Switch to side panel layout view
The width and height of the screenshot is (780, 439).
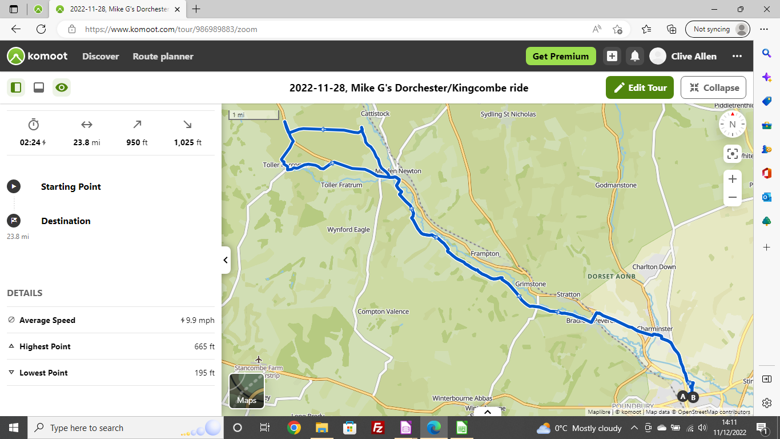pyautogui.click(x=16, y=87)
